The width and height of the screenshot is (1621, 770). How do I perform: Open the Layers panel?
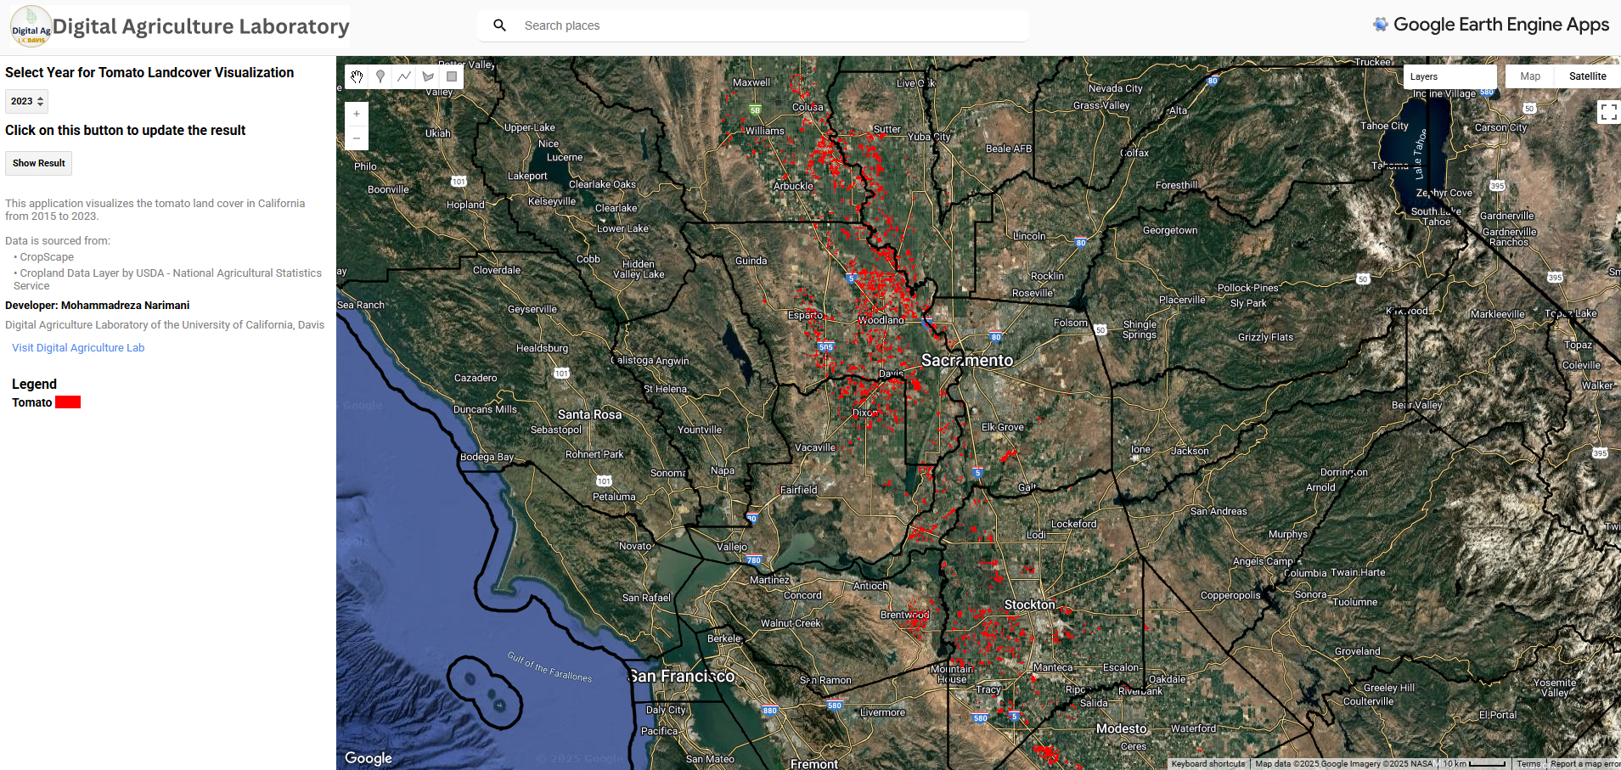click(1423, 76)
